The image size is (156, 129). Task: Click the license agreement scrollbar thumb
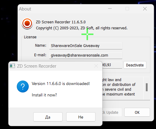tap(147, 87)
